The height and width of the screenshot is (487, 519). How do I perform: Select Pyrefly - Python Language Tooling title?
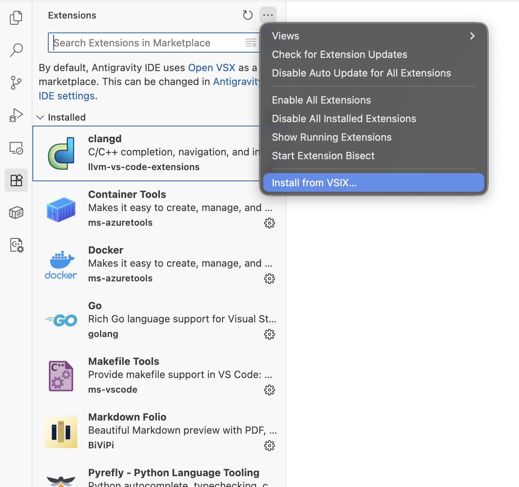pyautogui.click(x=174, y=473)
